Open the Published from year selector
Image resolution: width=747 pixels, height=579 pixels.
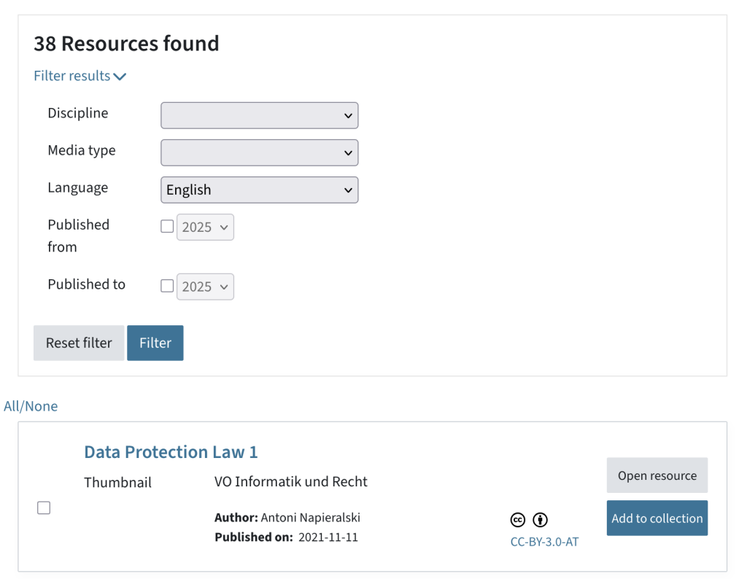(x=205, y=227)
